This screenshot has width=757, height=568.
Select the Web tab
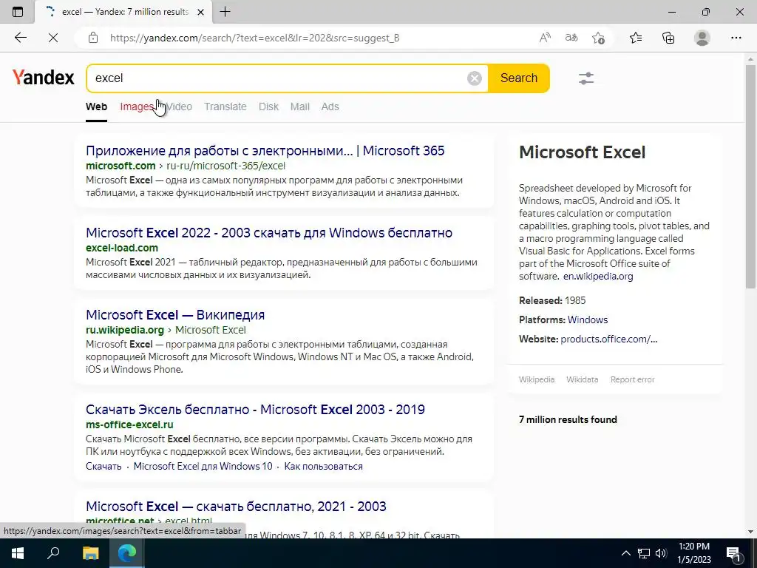[x=97, y=106]
